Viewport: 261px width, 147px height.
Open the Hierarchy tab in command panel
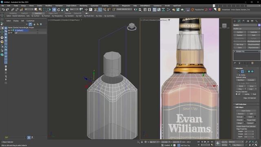tap(243, 21)
